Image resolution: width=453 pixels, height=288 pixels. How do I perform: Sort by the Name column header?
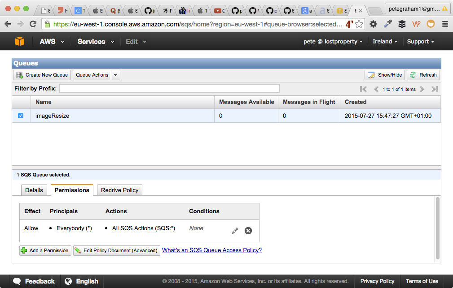123,102
